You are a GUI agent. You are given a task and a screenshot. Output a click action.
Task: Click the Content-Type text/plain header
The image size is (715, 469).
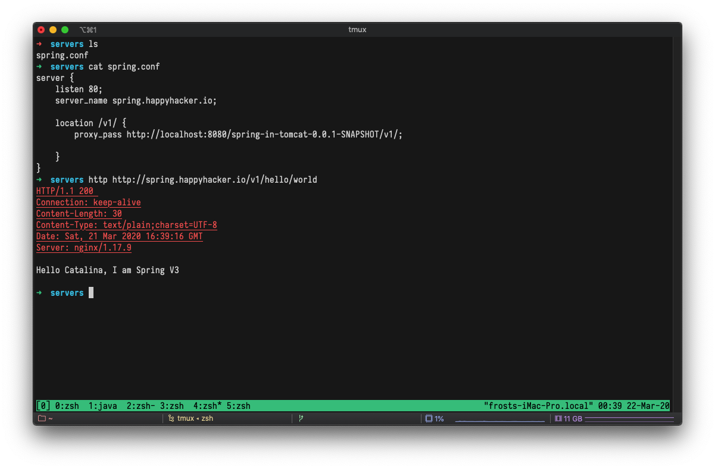click(x=127, y=225)
